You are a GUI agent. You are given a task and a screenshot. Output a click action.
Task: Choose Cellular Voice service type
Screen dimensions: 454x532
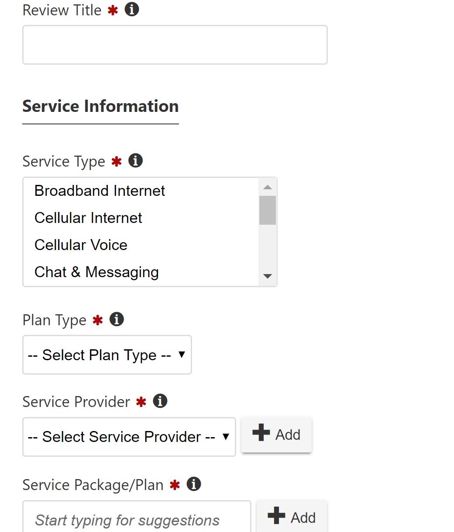[81, 245]
